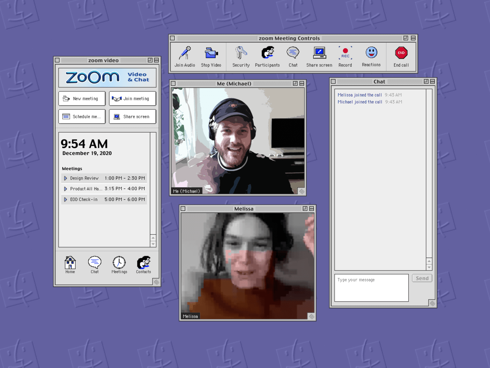Open Participants in Meeting Controls

point(267,53)
